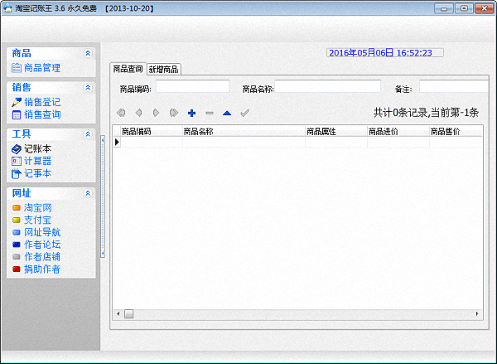Click the minus delete-record icon

[x=209, y=113]
